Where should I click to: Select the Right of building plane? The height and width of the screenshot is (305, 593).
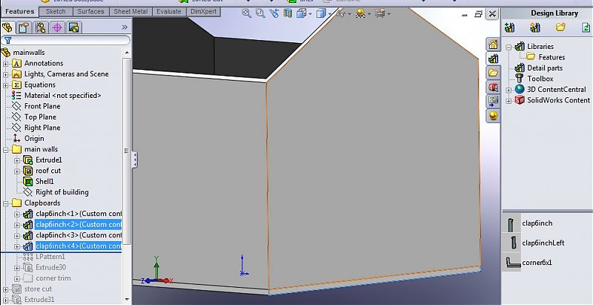[62, 192]
